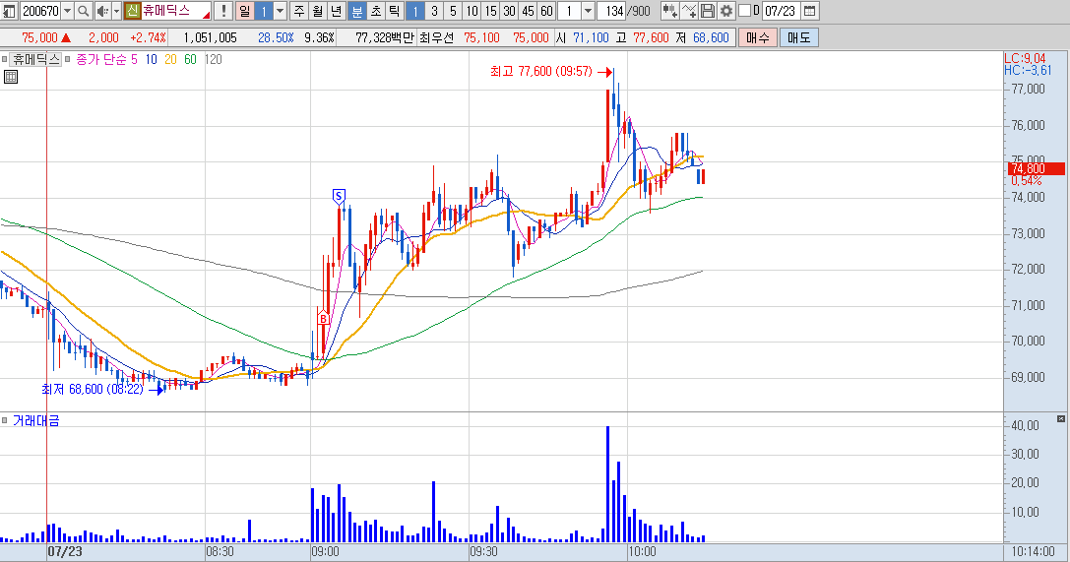Click the speaker sound alert icon
This screenshot has height=562, width=1070.
pyautogui.click(x=101, y=11)
